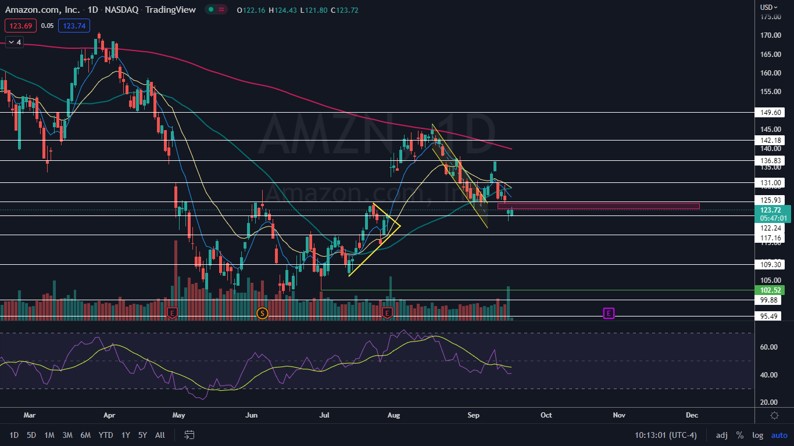
Task: Click the RSI 60.00 scale label
Action: [x=769, y=347]
